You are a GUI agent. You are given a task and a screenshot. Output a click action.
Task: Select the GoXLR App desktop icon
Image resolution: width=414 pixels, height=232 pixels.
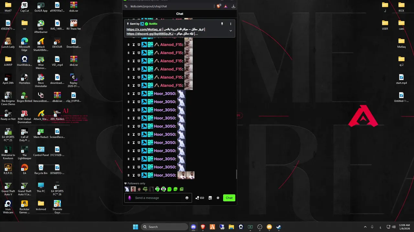(41, 7)
